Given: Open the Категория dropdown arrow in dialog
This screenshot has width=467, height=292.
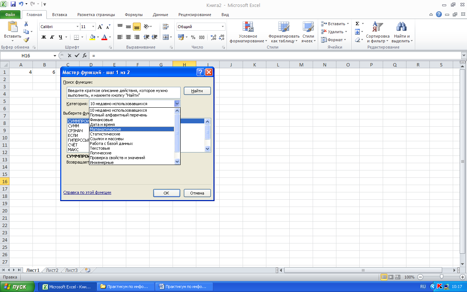Looking at the screenshot, I should click(x=177, y=104).
